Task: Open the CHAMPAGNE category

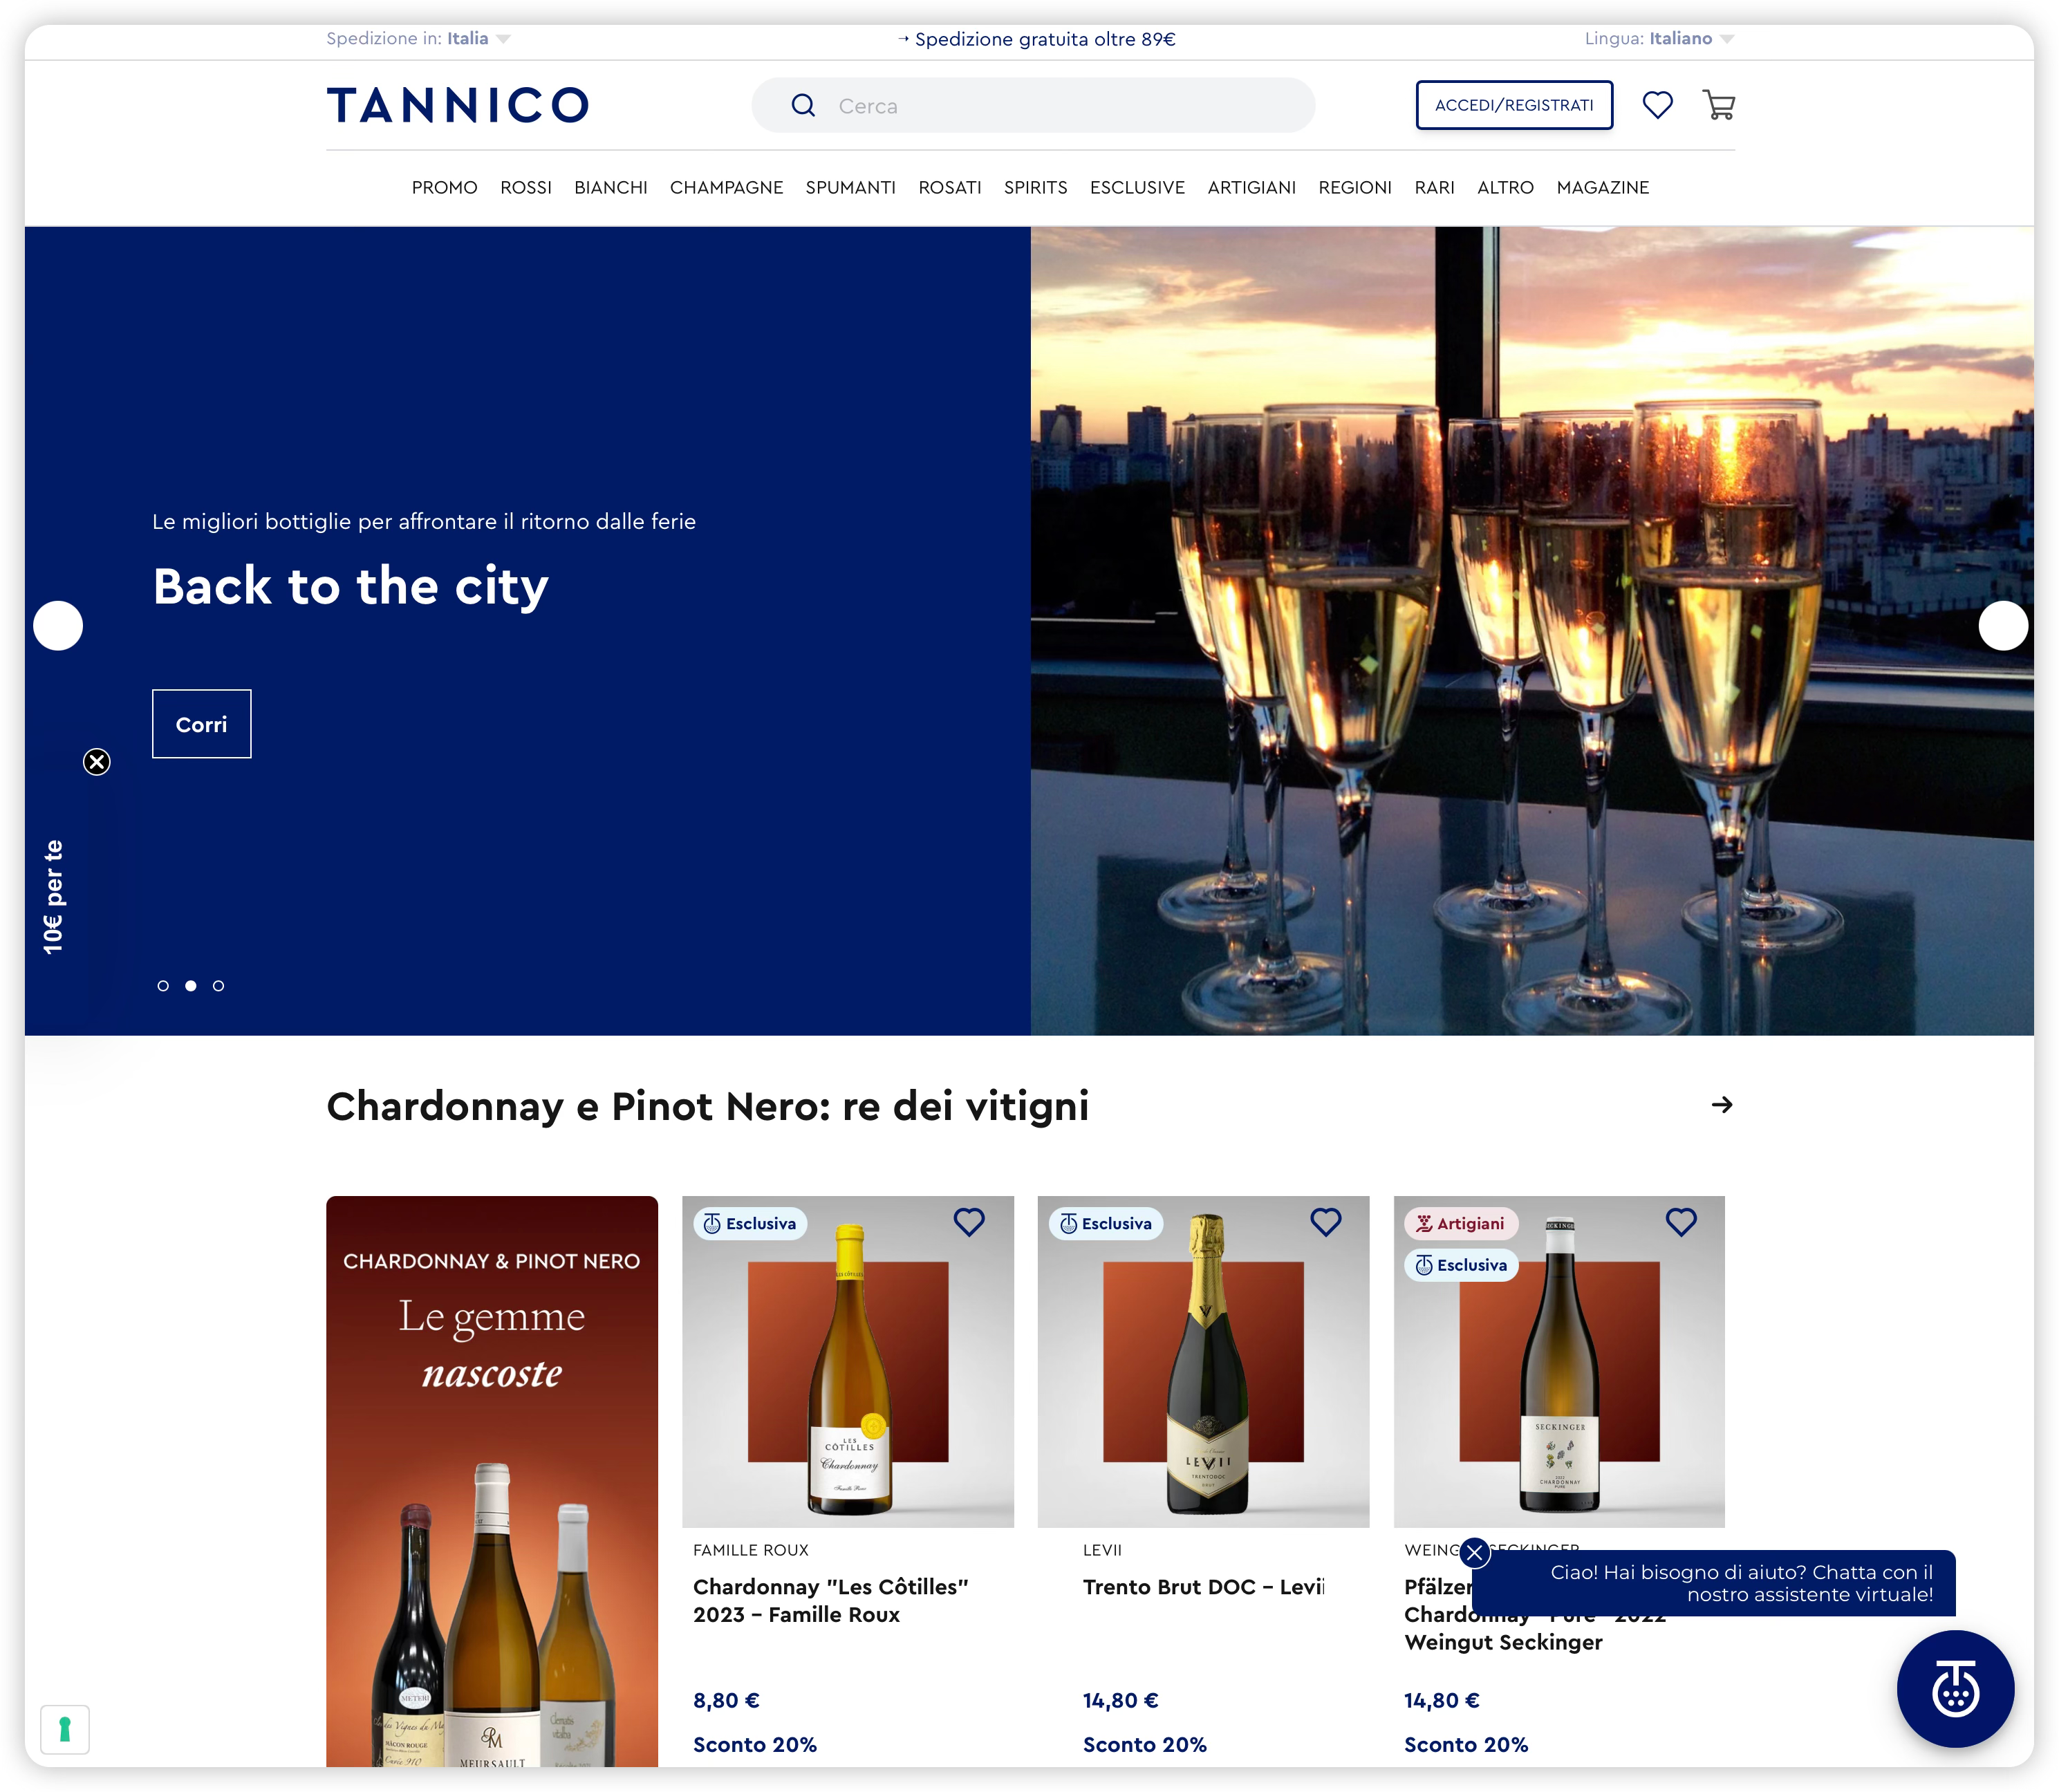Action: [x=726, y=188]
